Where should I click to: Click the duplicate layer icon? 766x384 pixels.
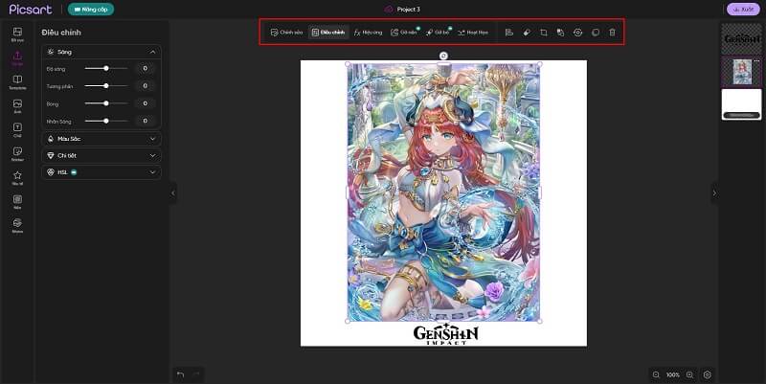(596, 33)
